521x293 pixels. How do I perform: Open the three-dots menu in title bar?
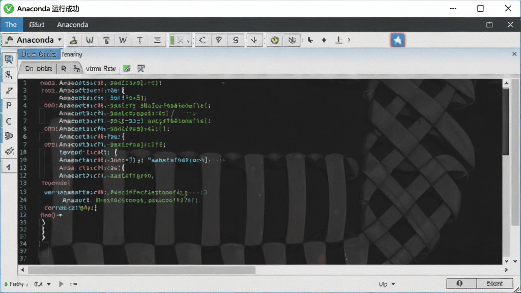tap(453, 9)
